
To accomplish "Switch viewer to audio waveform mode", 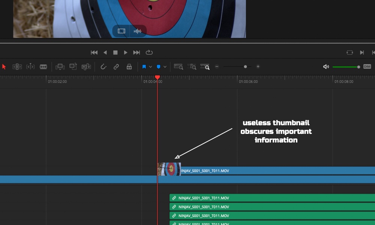I will [138, 31].
